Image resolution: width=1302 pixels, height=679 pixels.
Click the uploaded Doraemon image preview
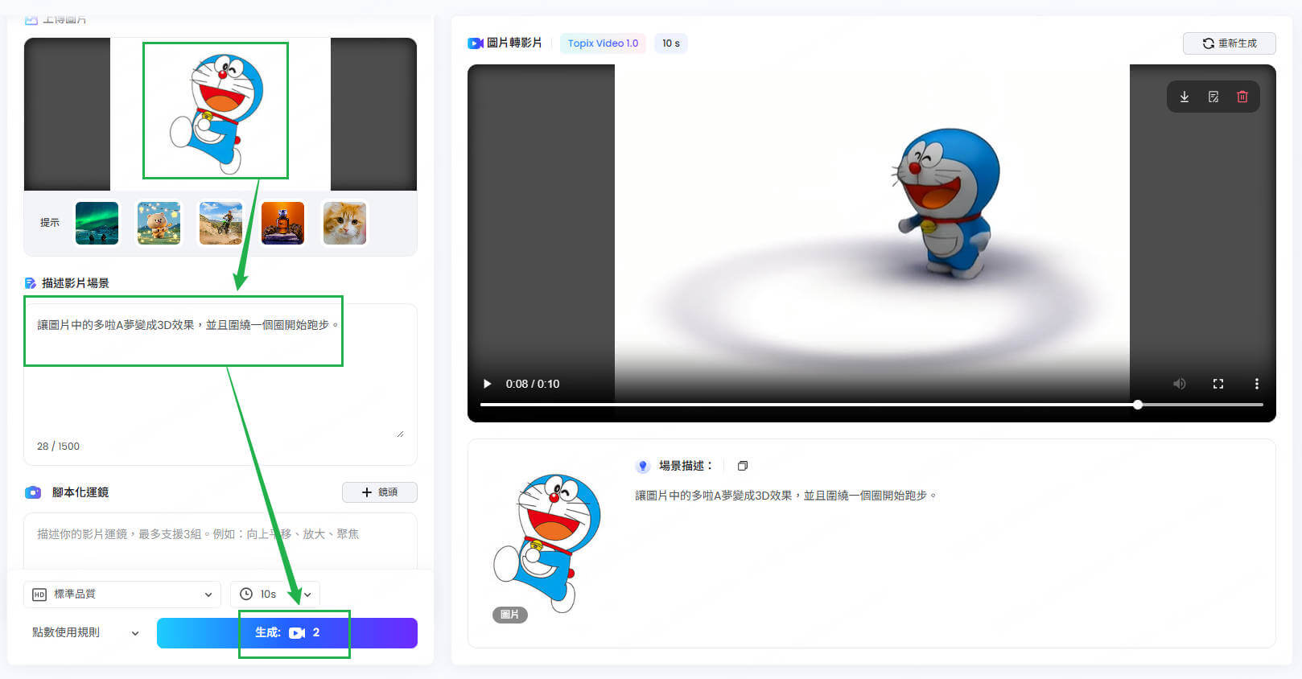click(x=220, y=113)
